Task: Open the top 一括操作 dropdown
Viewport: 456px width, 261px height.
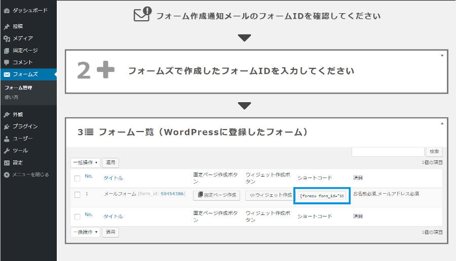Action: pyautogui.click(x=85, y=162)
